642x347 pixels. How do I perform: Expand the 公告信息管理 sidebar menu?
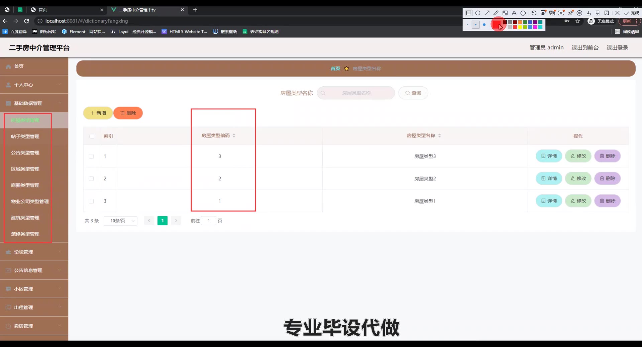coord(34,270)
